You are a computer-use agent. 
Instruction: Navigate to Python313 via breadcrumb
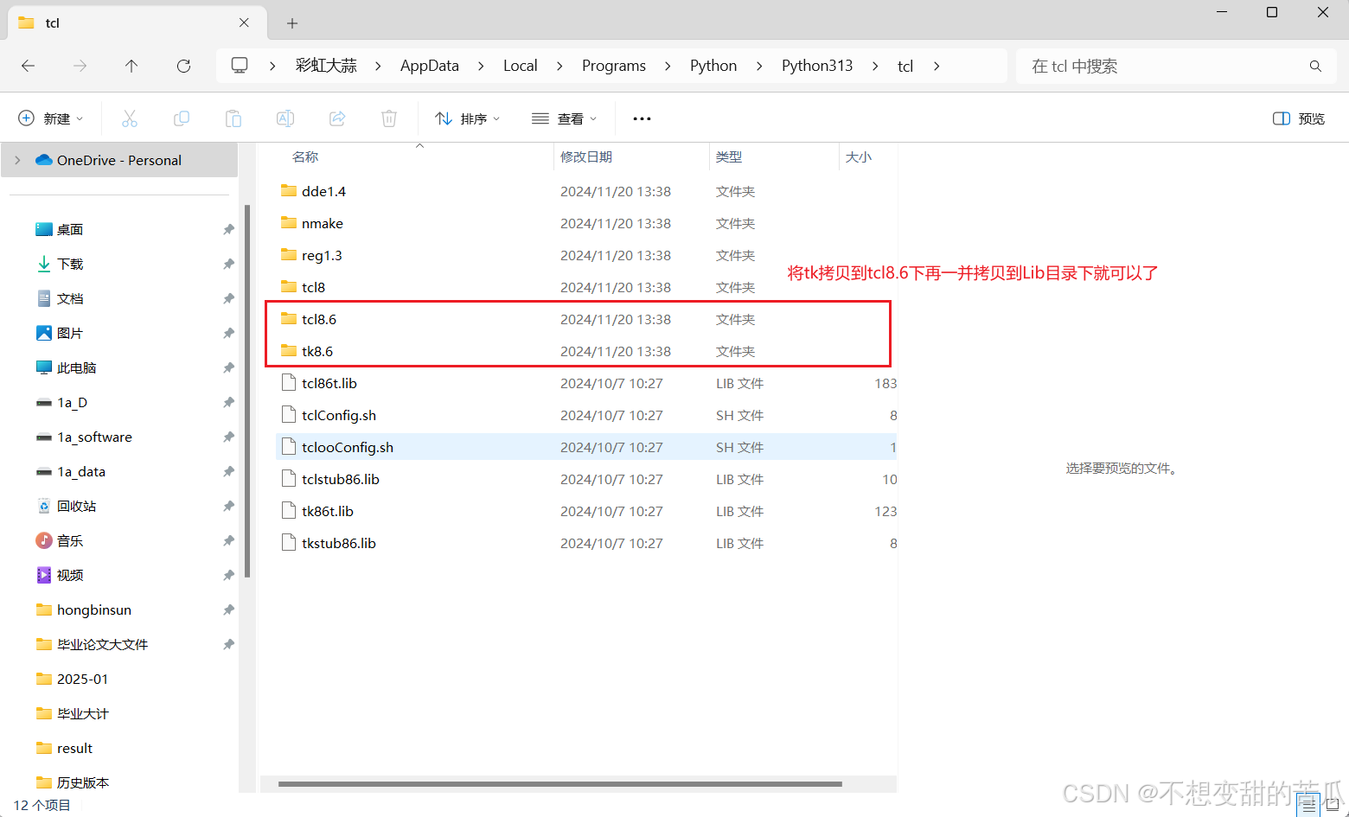click(x=816, y=65)
